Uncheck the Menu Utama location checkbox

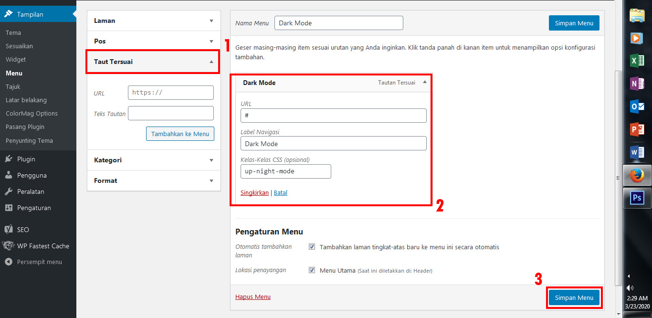tap(312, 270)
